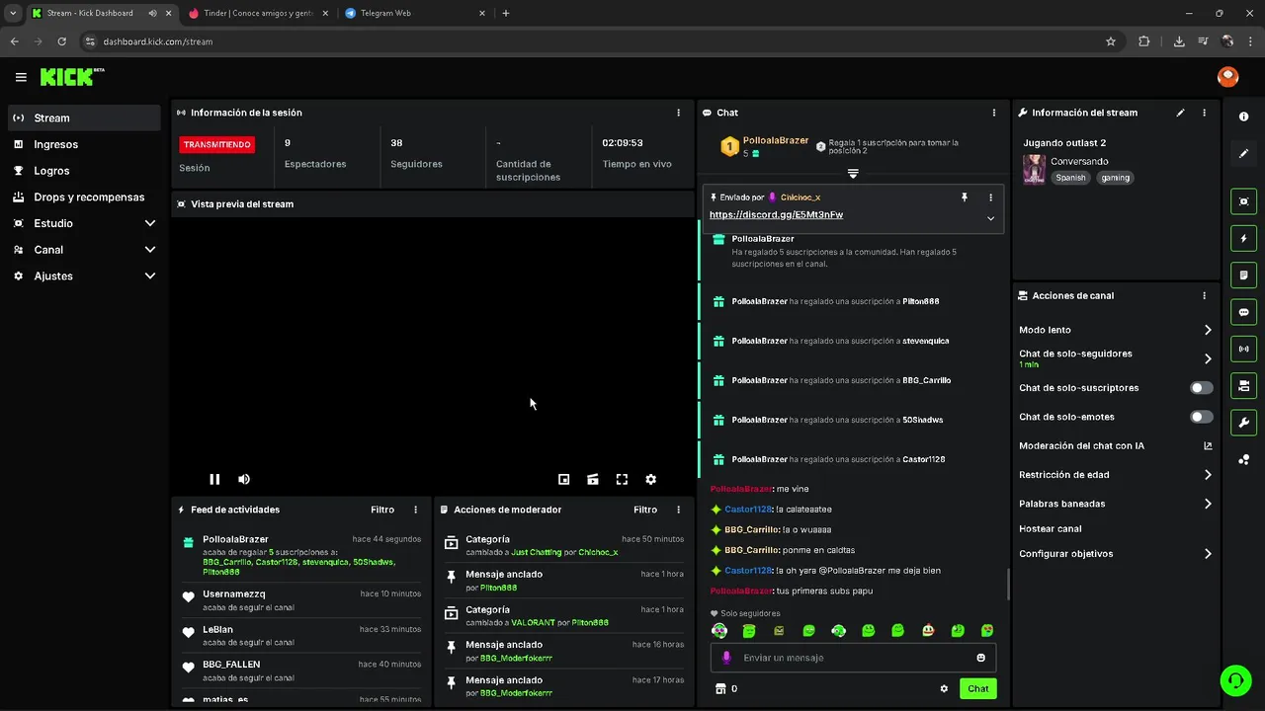Click the pencil edit icon in right sidebar

pyautogui.click(x=1243, y=154)
